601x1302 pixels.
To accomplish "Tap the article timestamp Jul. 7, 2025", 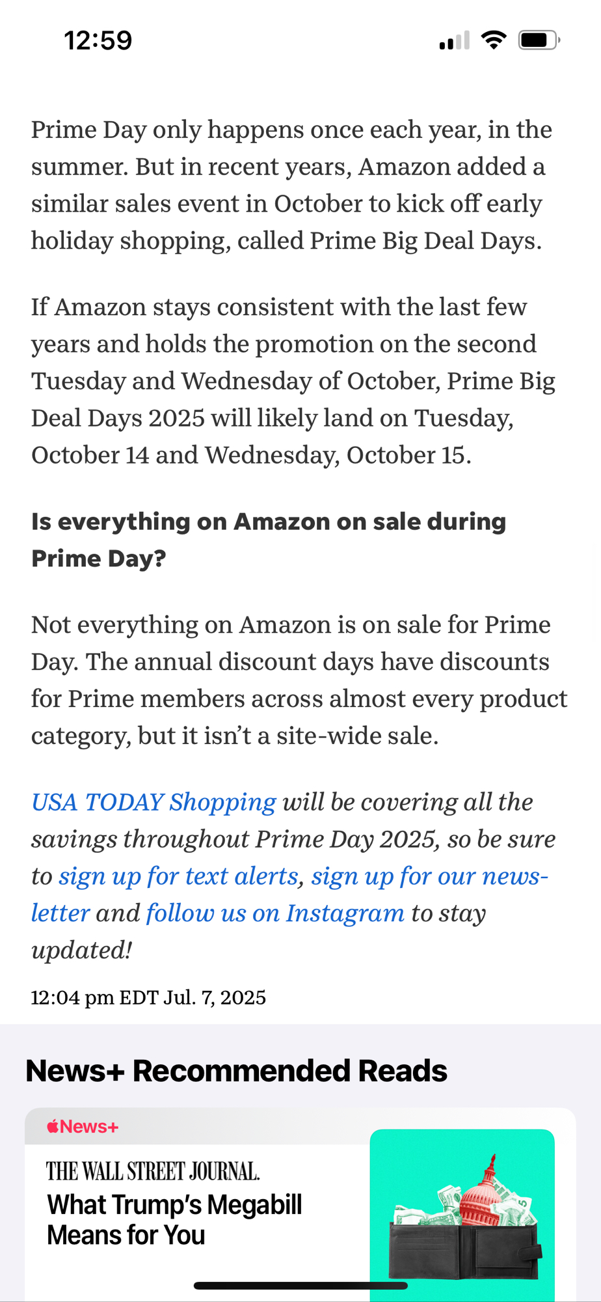I will (148, 997).
